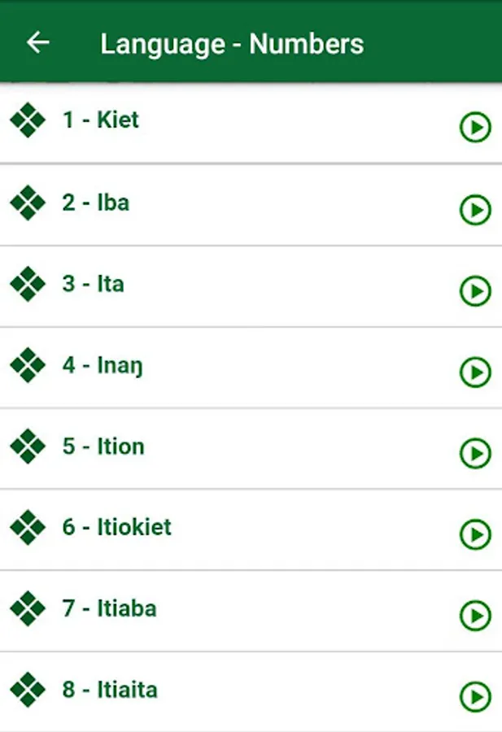Screen dimensions: 502x732
Task: Click diamond icon beside 2 - Iba
Action: coord(28,203)
